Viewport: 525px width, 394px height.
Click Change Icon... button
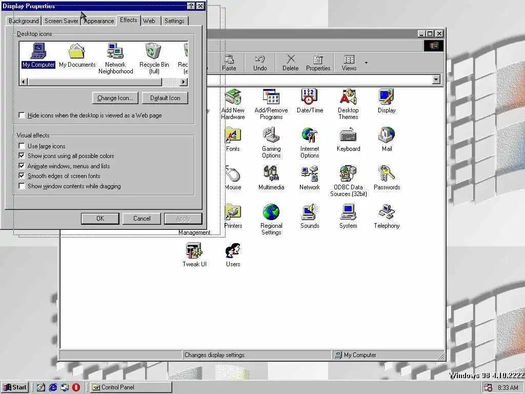point(115,98)
